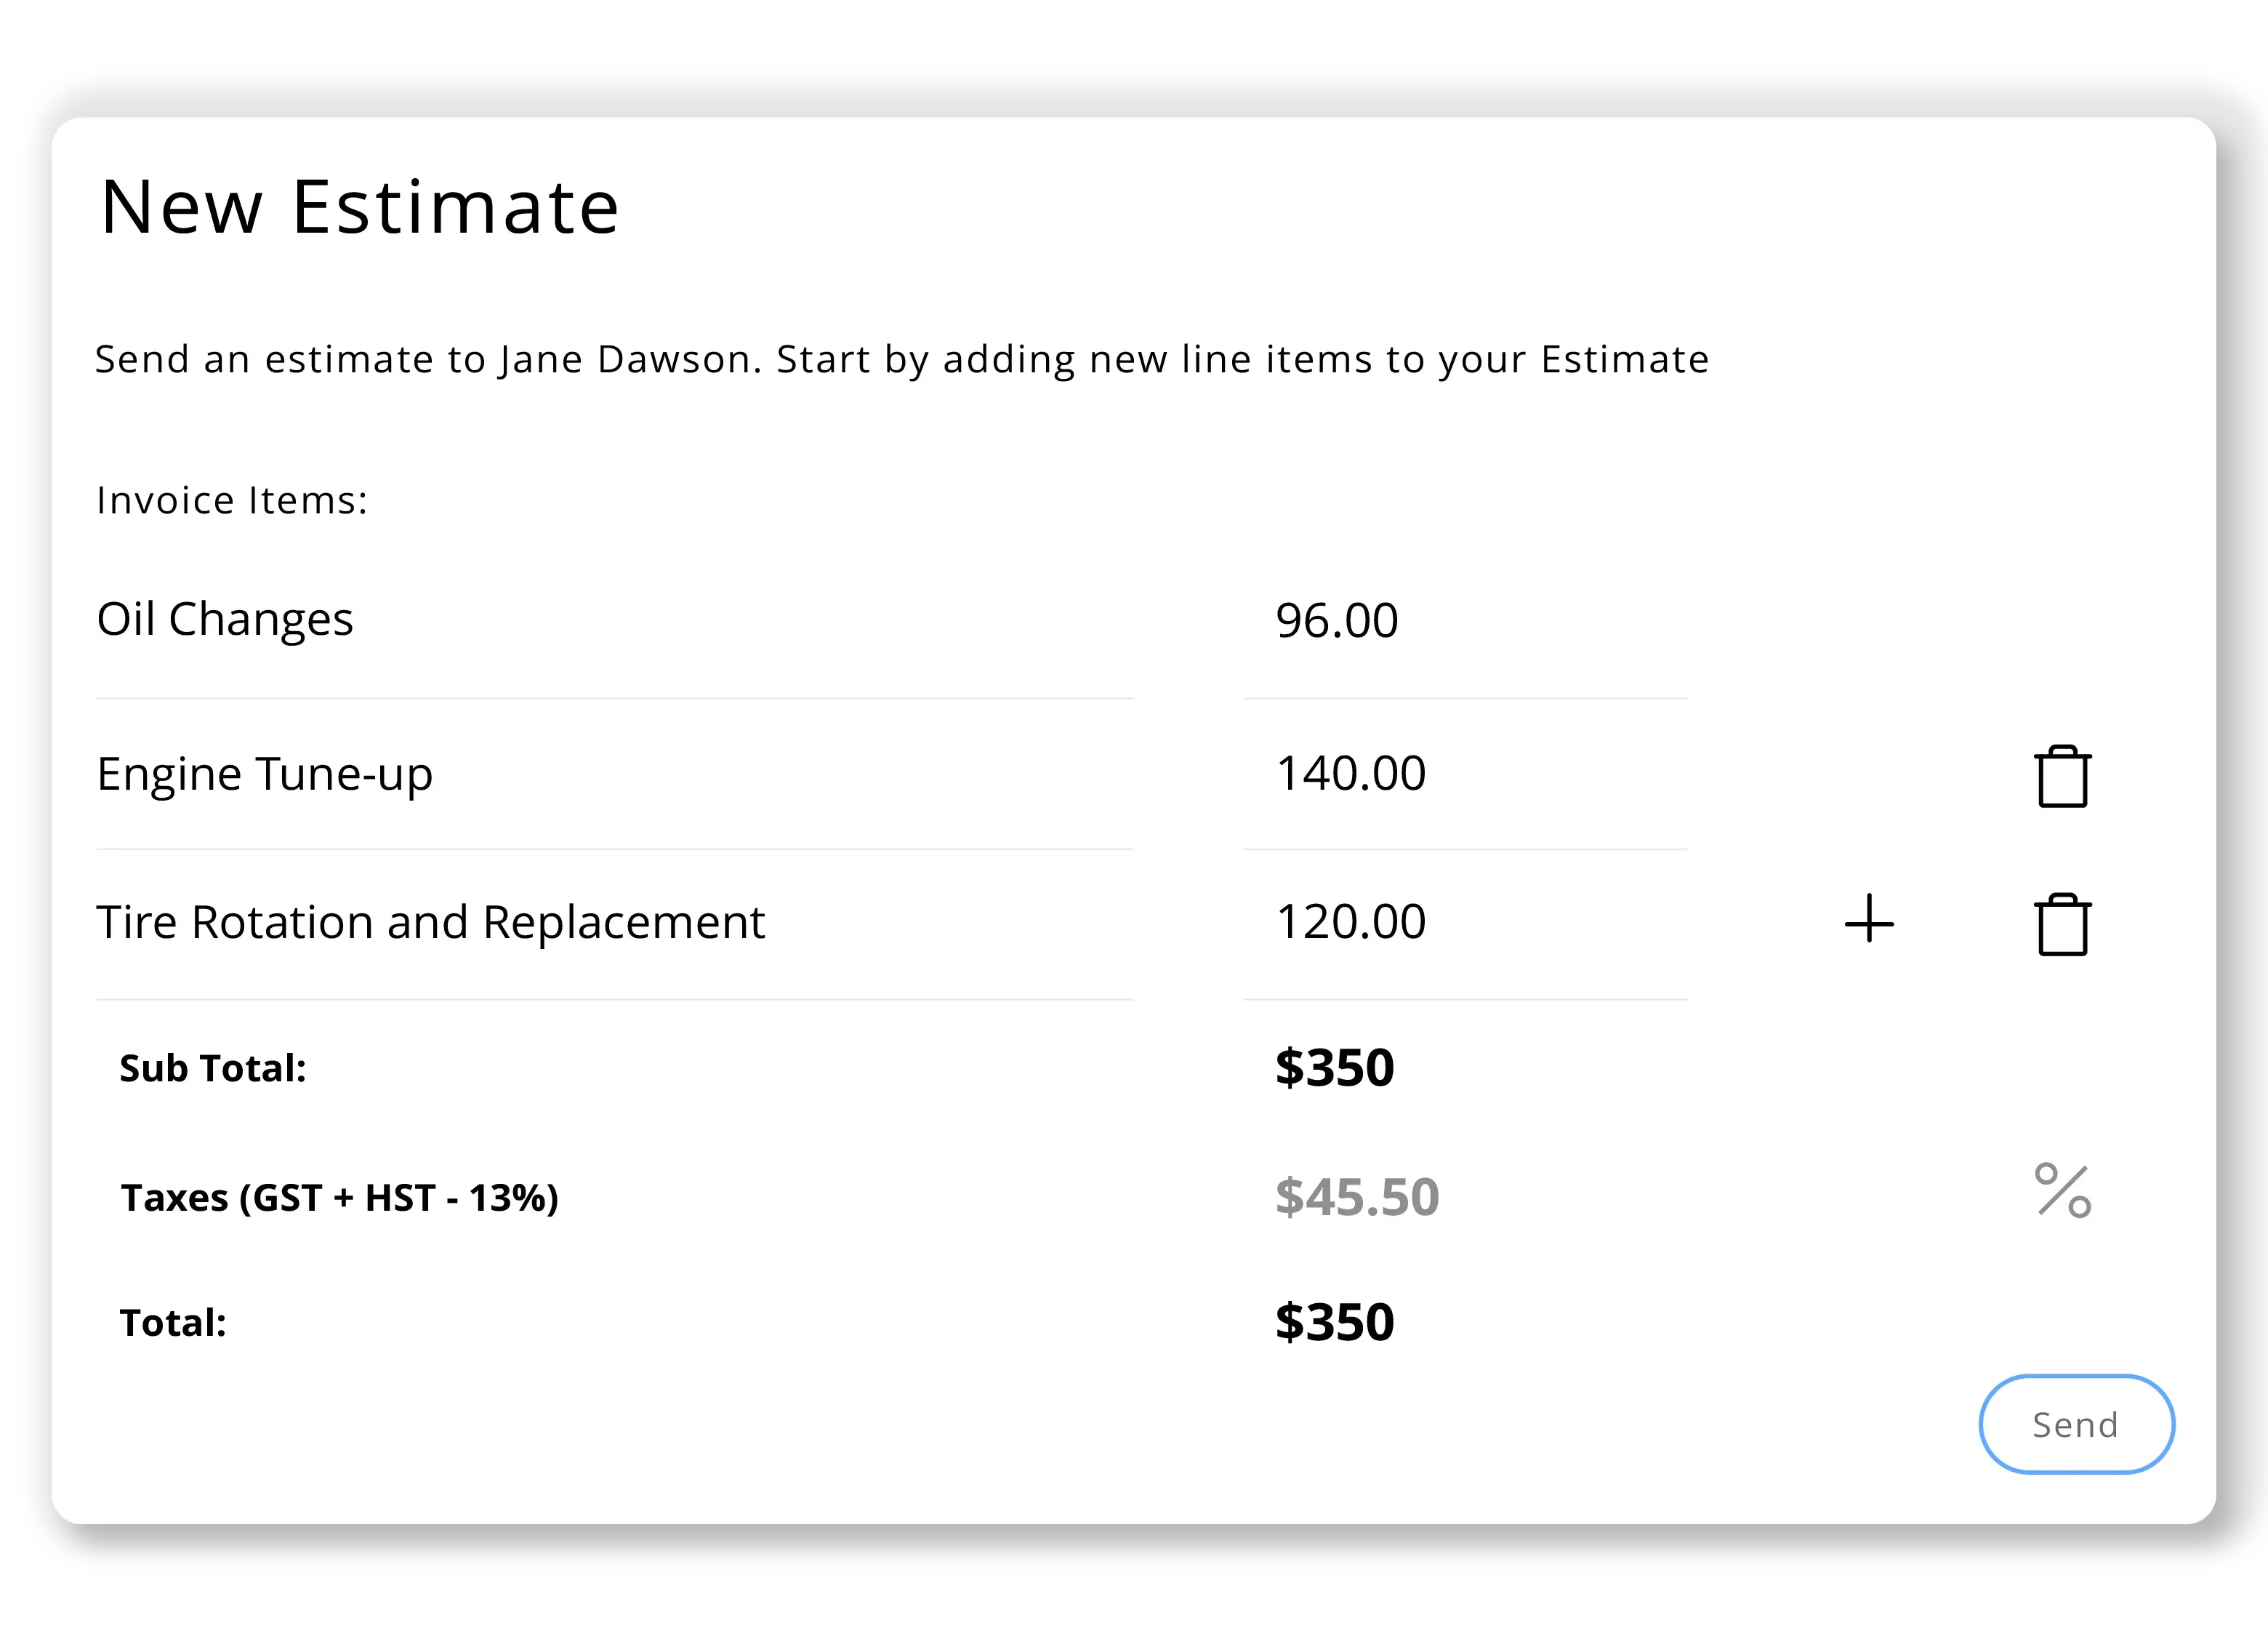Click the Taxes (GST + HST - 13%) label
Viewport: 2268px width, 1642px height.
point(339,1198)
